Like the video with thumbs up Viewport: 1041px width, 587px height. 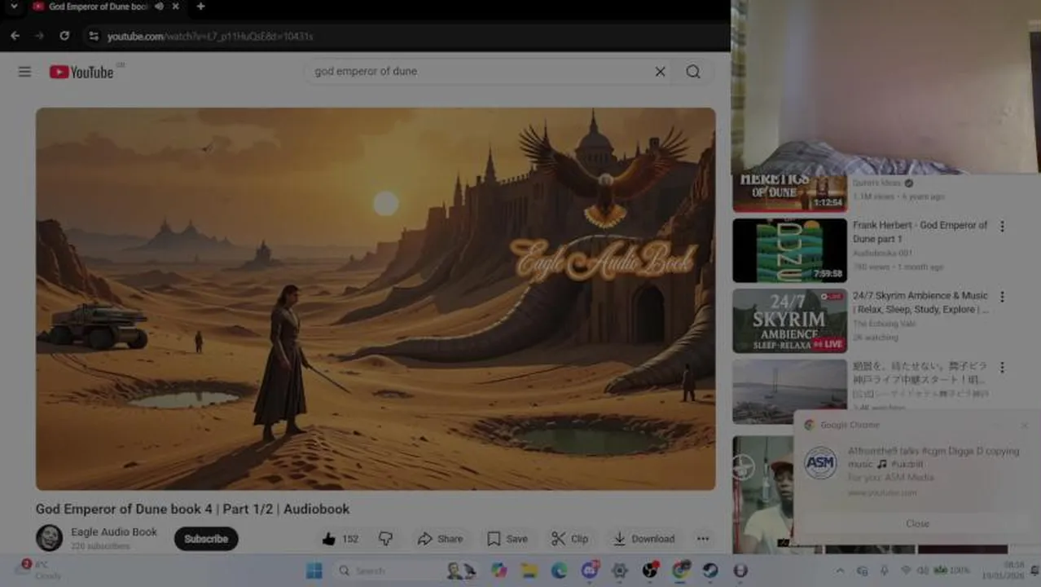tap(340, 539)
